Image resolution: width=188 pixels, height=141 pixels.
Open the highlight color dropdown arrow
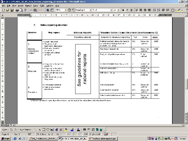click(182, 10)
